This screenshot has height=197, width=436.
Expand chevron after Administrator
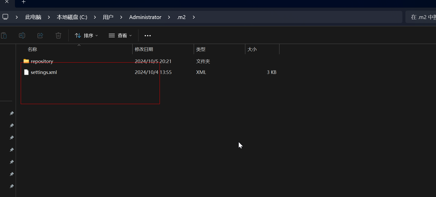pos(169,17)
